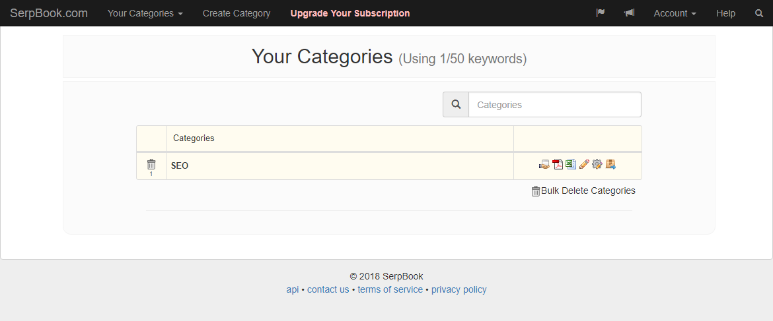Open the Account dropdown menu
Image resolution: width=773 pixels, height=321 pixels.
pos(675,13)
